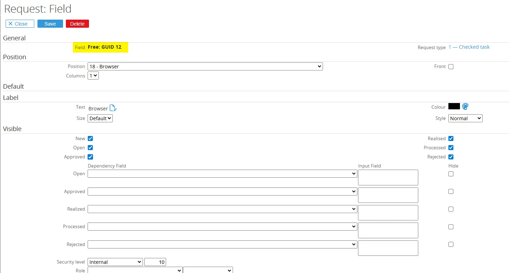This screenshot has height=273, width=509.
Task: Uncheck the Realised visible checkbox
Action: click(x=451, y=138)
